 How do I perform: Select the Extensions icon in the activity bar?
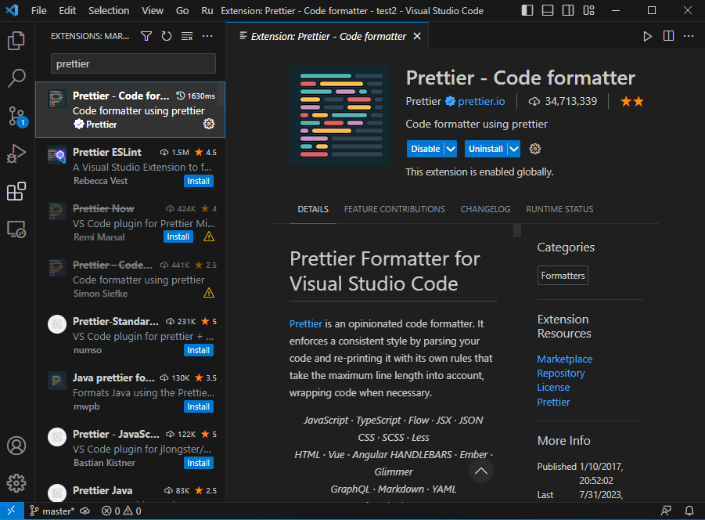[16, 191]
